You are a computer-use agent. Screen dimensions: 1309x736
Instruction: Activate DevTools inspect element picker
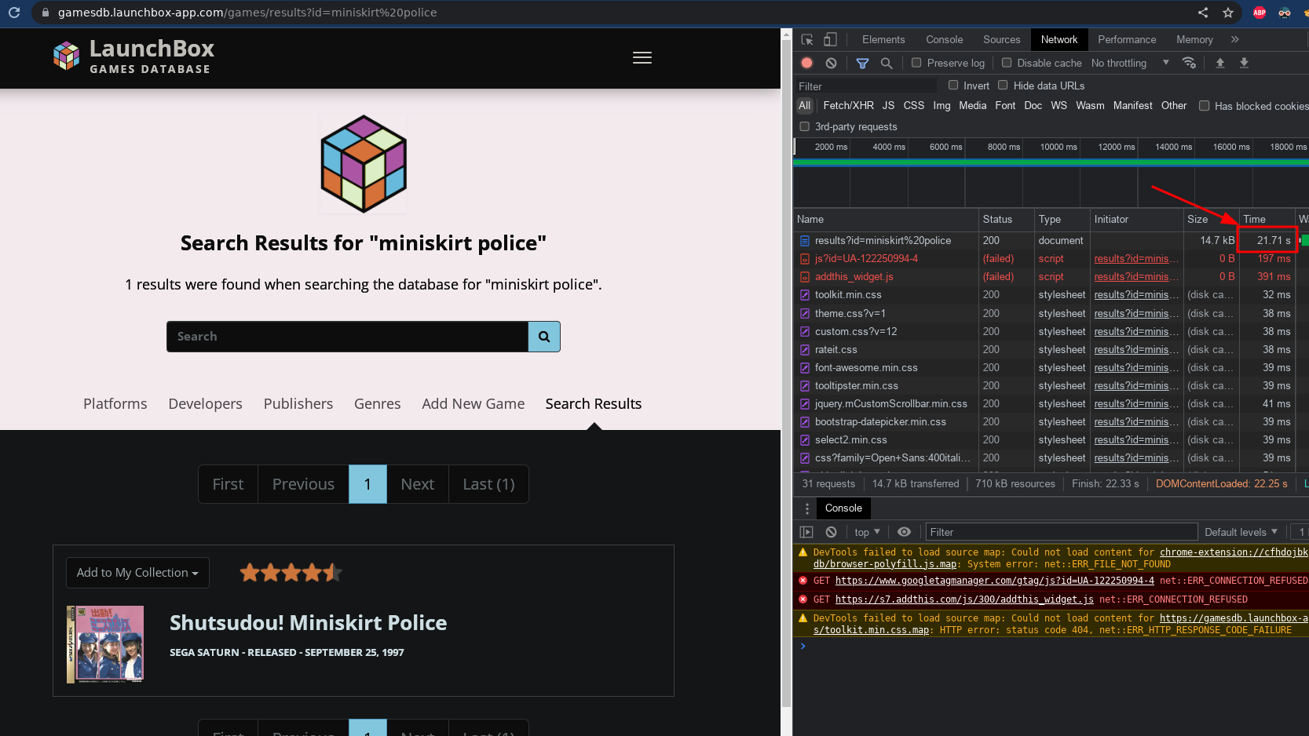pos(807,40)
